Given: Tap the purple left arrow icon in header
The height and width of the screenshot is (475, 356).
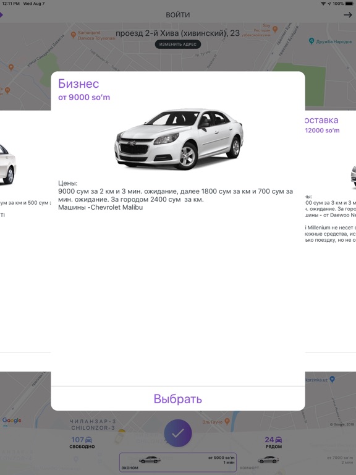Looking at the screenshot, I should (x=1, y=15).
